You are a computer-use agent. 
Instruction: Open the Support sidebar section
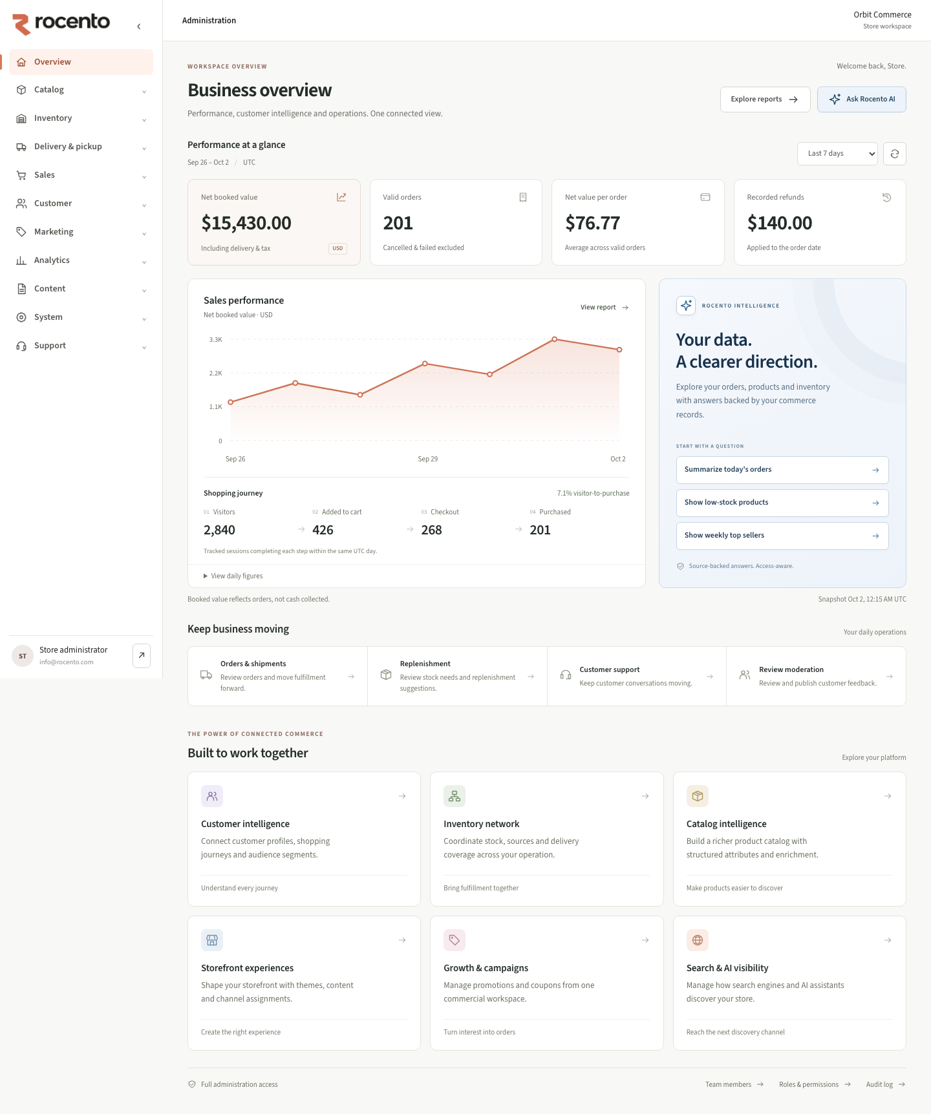click(x=81, y=346)
